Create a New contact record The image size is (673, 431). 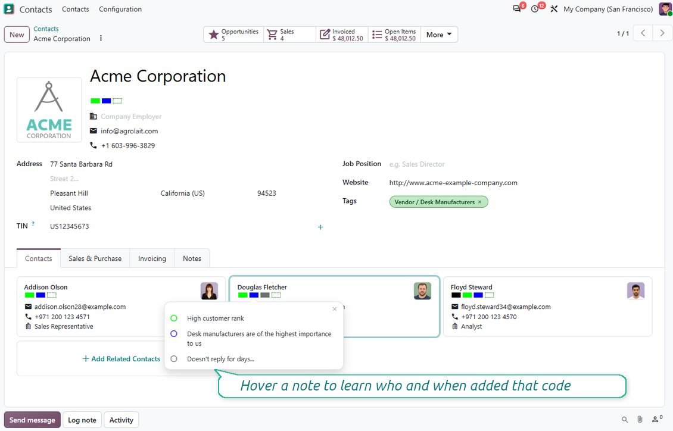pyautogui.click(x=17, y=35)
